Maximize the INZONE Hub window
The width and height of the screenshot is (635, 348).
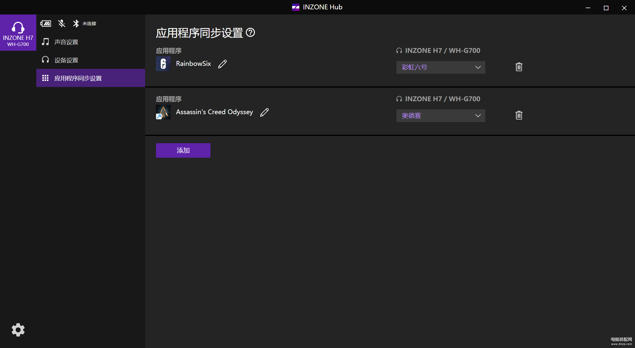click(x=606, y=8)
